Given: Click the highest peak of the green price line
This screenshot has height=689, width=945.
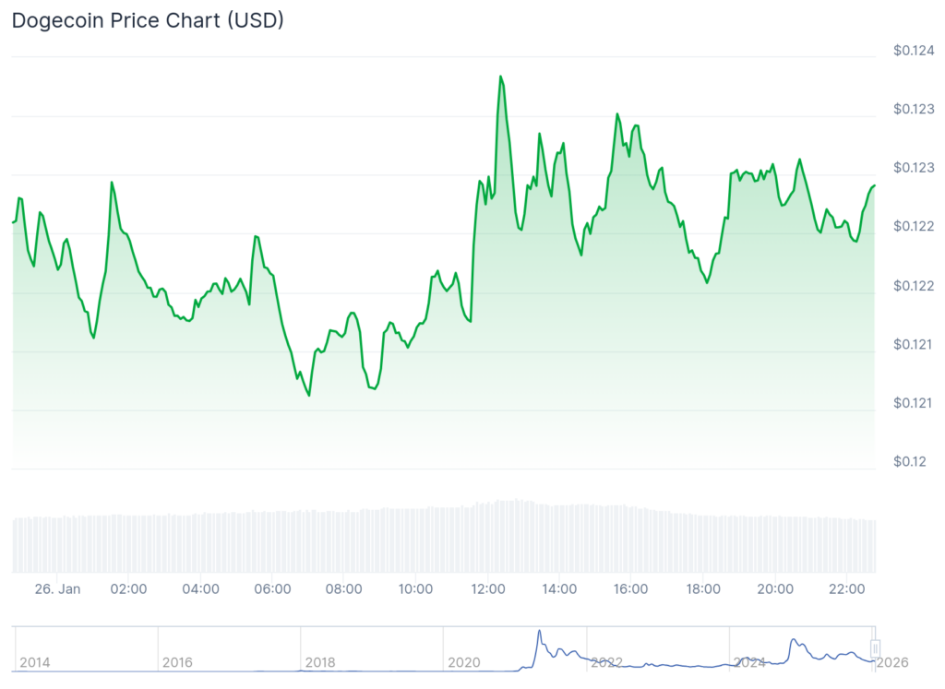Looking at the screenshot, I should pos(500,77).
